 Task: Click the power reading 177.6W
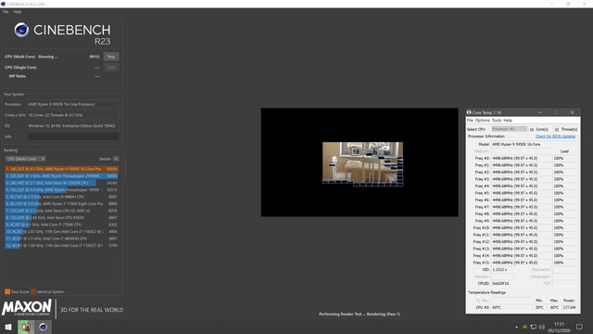click(569, 307)
